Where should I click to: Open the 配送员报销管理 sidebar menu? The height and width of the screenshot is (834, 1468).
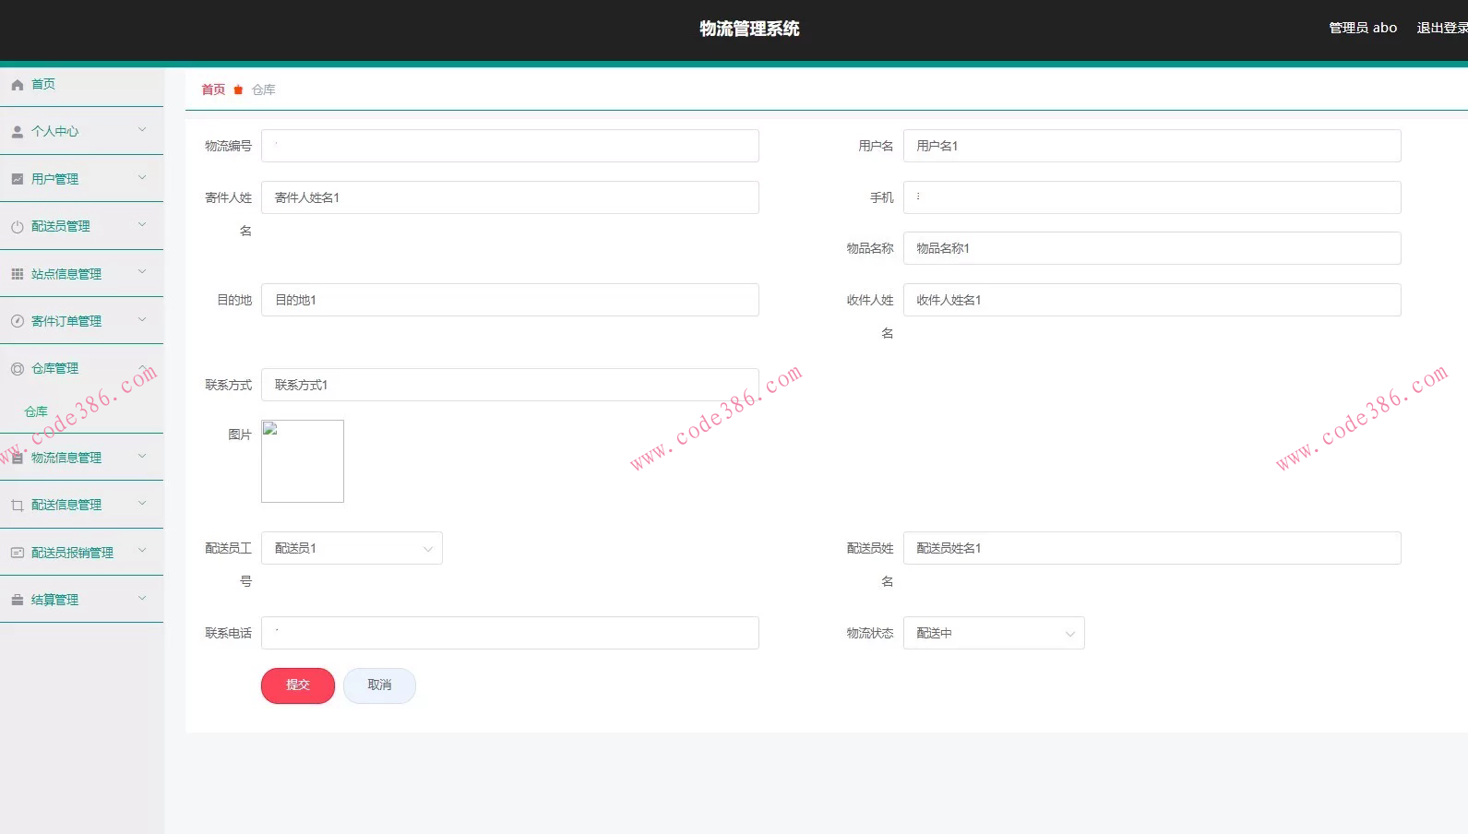(x=82, y=553)
